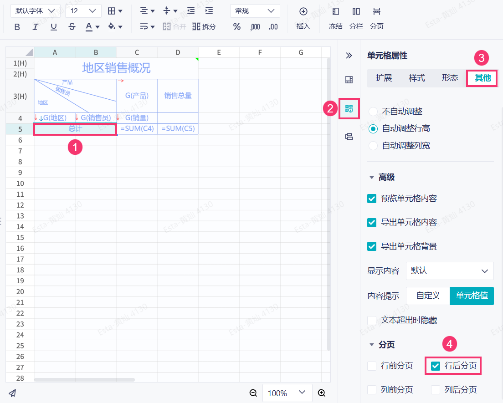Enable 列前分页 checkbox
503x403 pixels.
(x=372, y=389)
